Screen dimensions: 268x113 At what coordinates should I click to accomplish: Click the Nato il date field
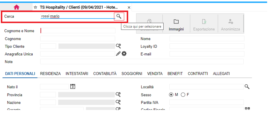click(54, 87)
